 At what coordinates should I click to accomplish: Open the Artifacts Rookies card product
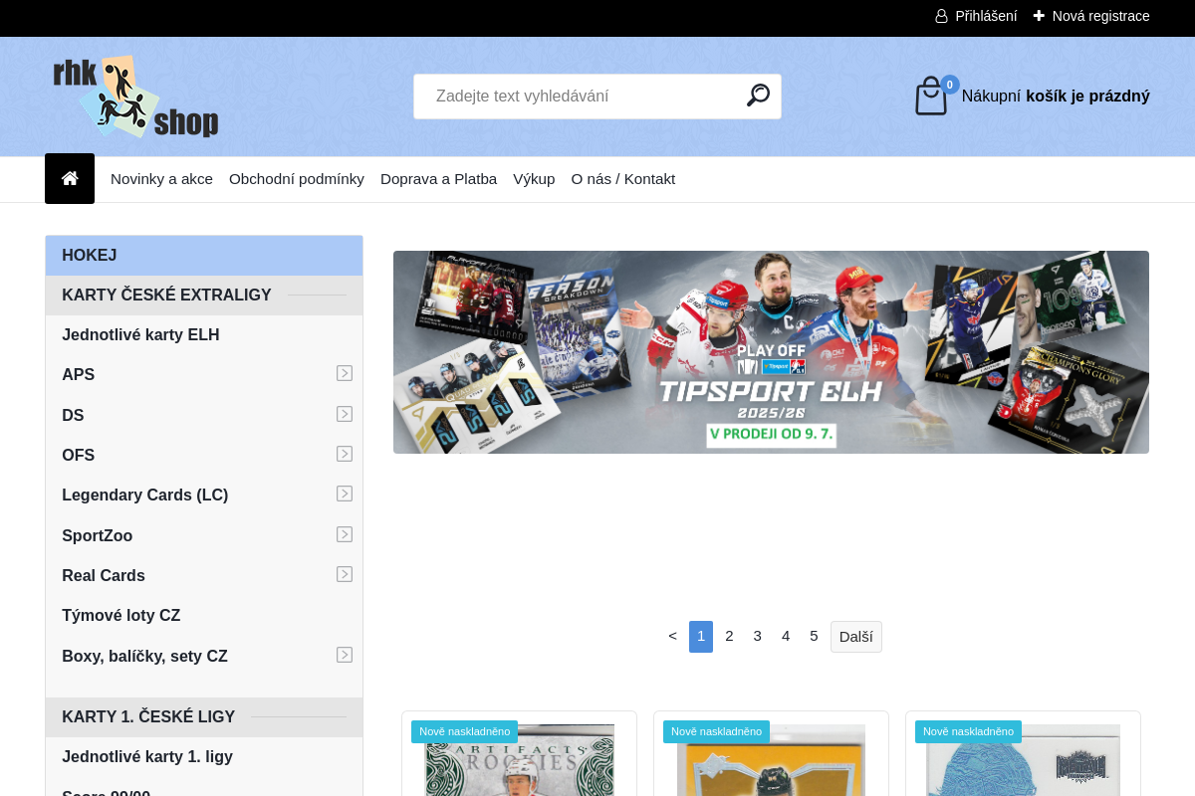point(520,760)
